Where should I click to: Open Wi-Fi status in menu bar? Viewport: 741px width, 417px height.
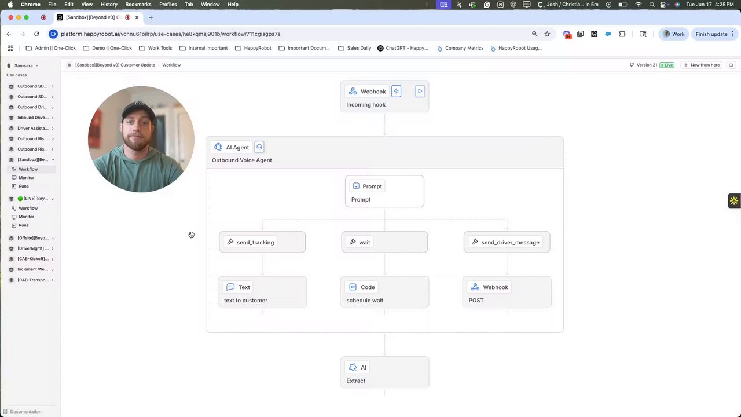639,4
